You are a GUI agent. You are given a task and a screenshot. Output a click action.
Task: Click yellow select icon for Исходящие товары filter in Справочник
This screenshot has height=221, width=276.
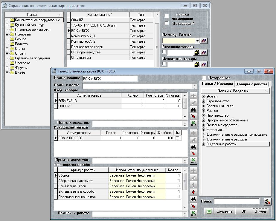click(x=197, y=64)
